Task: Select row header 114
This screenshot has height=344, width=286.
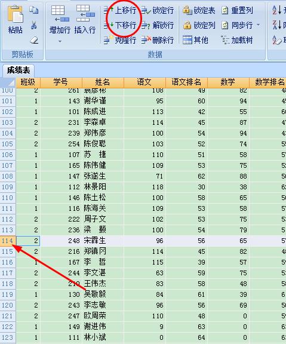Action: [x=8, y=241]
